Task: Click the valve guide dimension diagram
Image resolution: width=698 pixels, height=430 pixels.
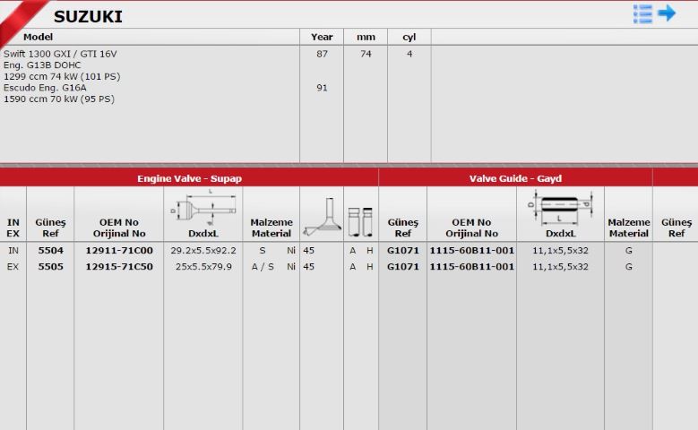Action: tap(560, 208)
